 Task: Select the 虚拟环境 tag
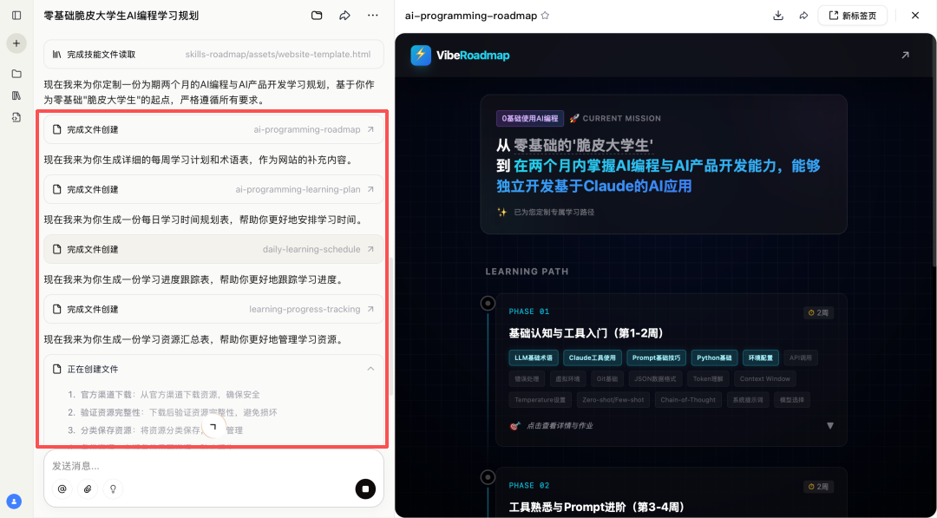click(x=567, y=379)
